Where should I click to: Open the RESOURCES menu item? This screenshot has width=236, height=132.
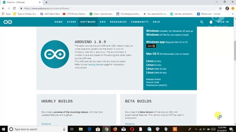coord(118,22)
